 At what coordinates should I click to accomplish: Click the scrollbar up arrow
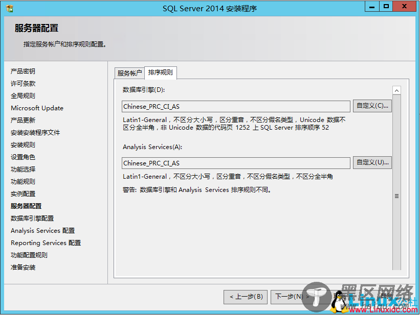pyautogui.click(x=396, y=90)
